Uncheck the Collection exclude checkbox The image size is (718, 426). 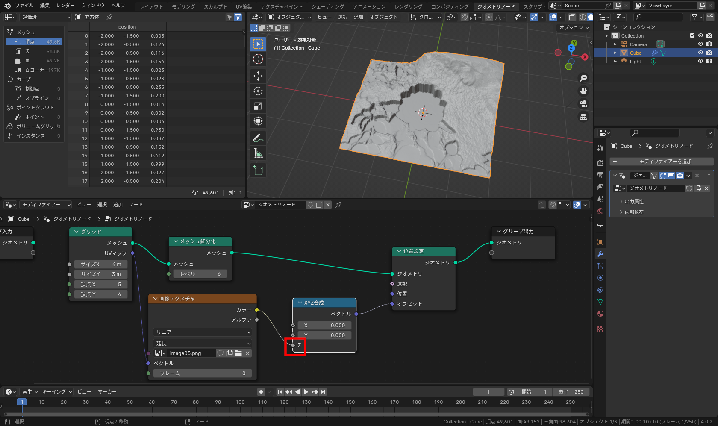692,36
